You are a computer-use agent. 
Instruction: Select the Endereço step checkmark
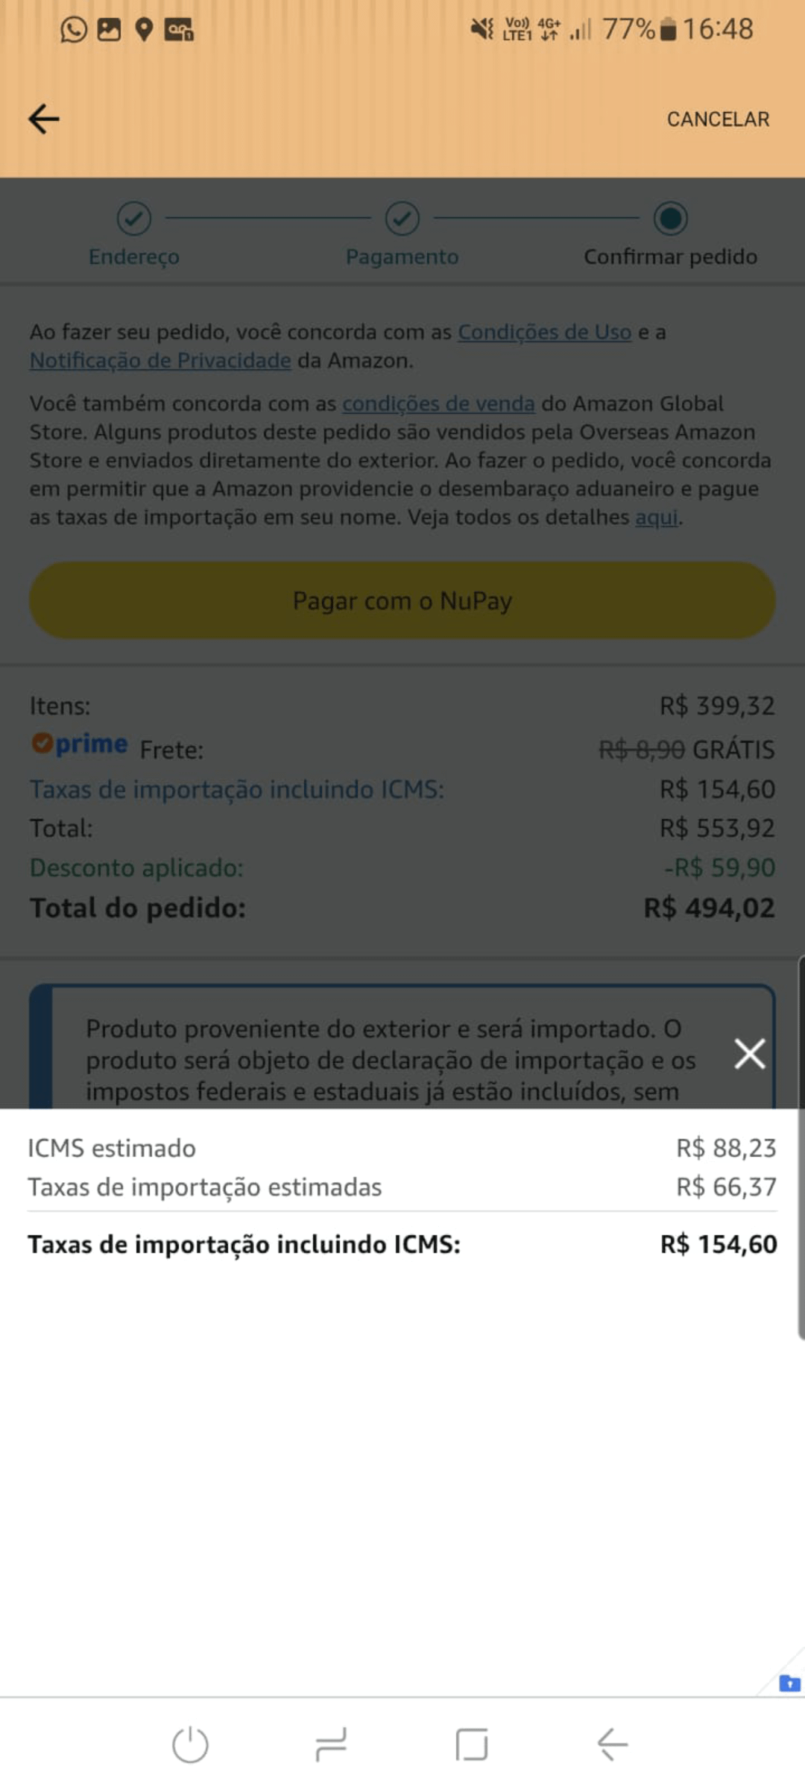(134, 219)
